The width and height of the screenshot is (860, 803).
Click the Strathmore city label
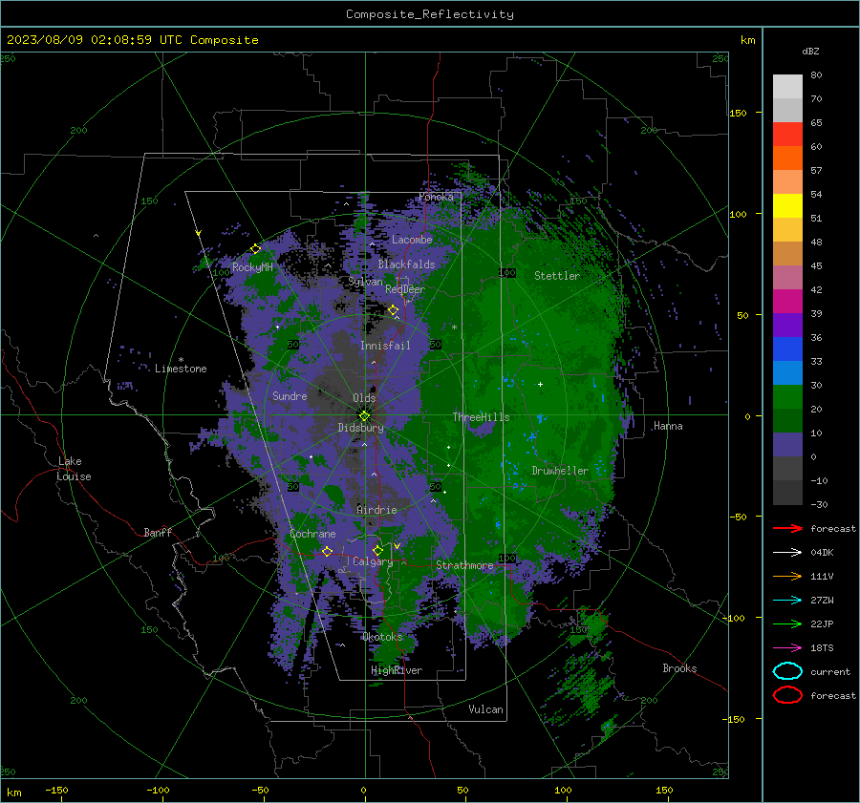point(464,565)
